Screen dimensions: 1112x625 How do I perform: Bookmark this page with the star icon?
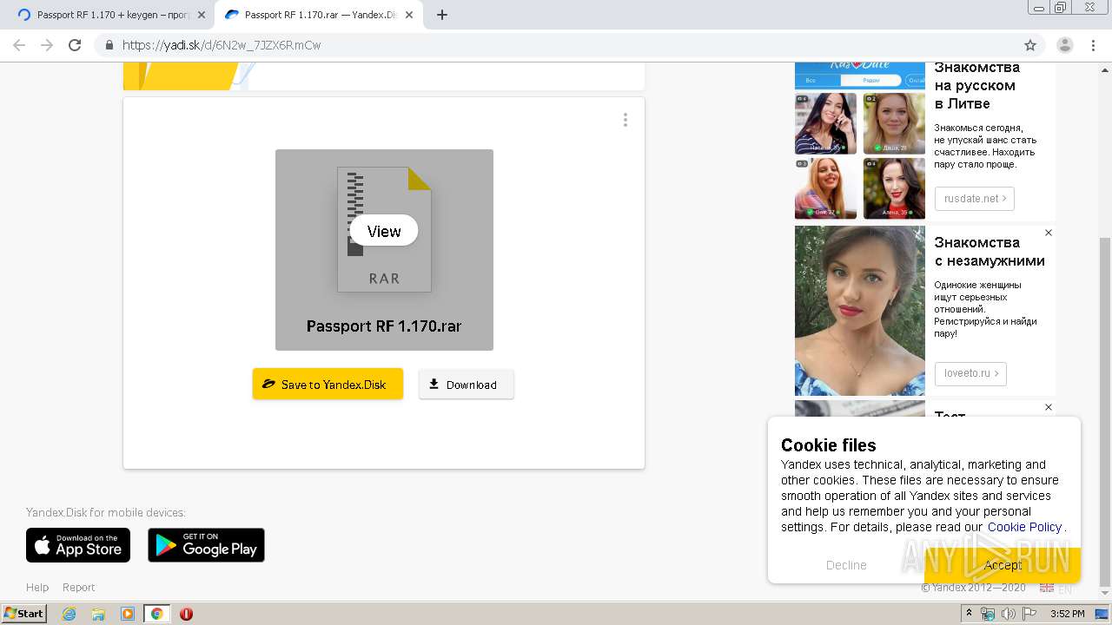coord(1030,45)
